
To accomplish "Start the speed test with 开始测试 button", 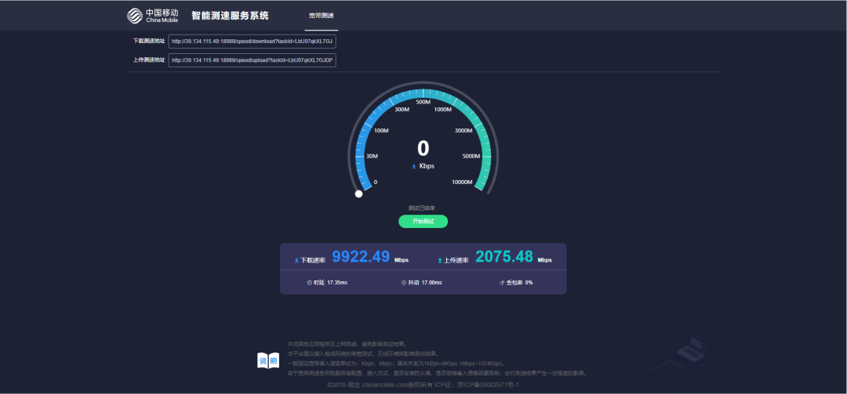I will 423,222.
